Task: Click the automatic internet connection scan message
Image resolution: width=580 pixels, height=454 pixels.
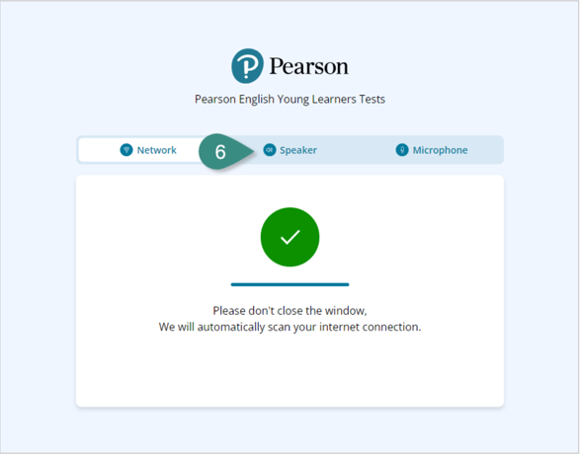Action: pos(290,328)
